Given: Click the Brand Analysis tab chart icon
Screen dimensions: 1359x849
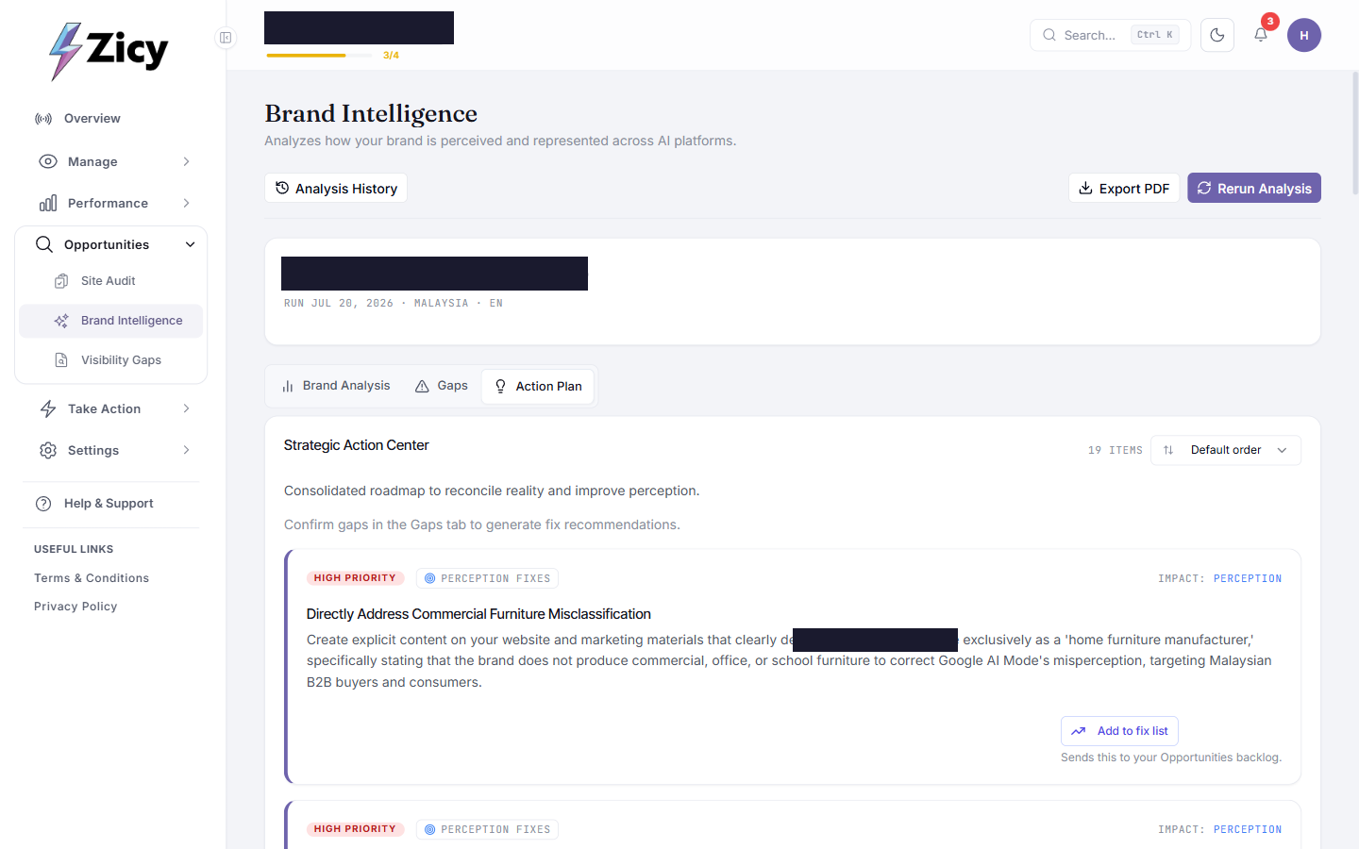Looking at the screenshot, I should tap(288, 386).
